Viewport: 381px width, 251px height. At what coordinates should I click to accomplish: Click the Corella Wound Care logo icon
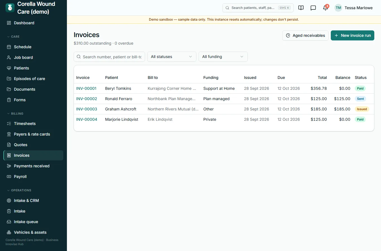(x=10, y=8)
